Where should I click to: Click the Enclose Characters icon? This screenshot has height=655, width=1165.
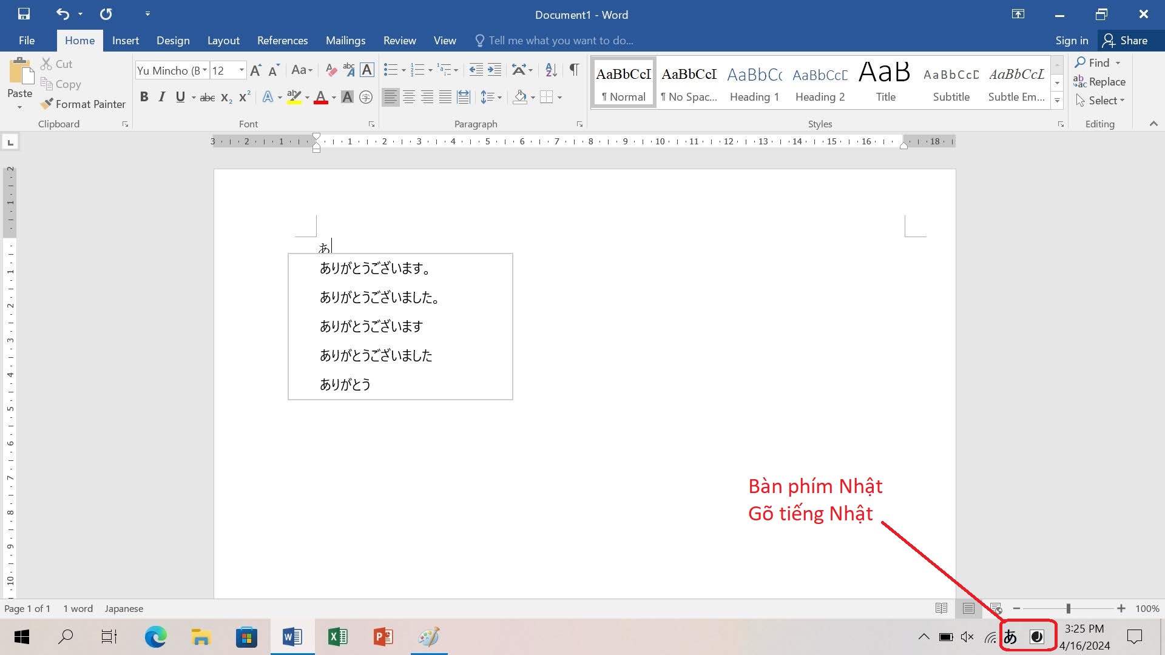tap(365, 97)
